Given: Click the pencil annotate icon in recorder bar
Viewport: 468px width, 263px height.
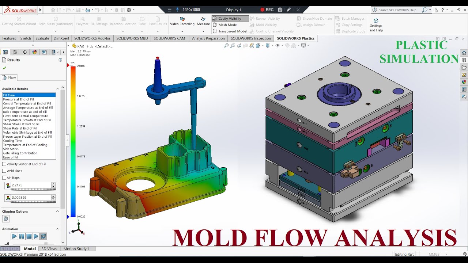Looking at the screenshot, I should (x=289, y=10).
